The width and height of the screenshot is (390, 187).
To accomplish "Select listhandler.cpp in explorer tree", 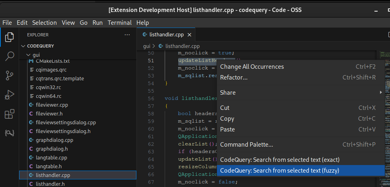I will [78, 175].
